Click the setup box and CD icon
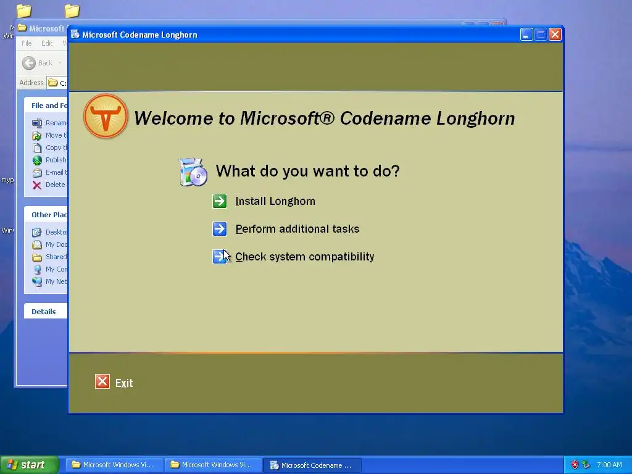632x474 pixels. pos(193,172)
